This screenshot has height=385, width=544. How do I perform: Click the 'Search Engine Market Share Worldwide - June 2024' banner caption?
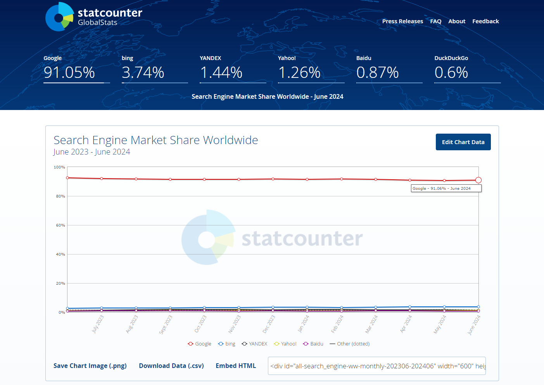pyautogui.click(x=268, y=96)
